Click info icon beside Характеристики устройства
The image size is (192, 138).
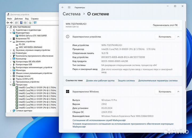click(67, 36)
